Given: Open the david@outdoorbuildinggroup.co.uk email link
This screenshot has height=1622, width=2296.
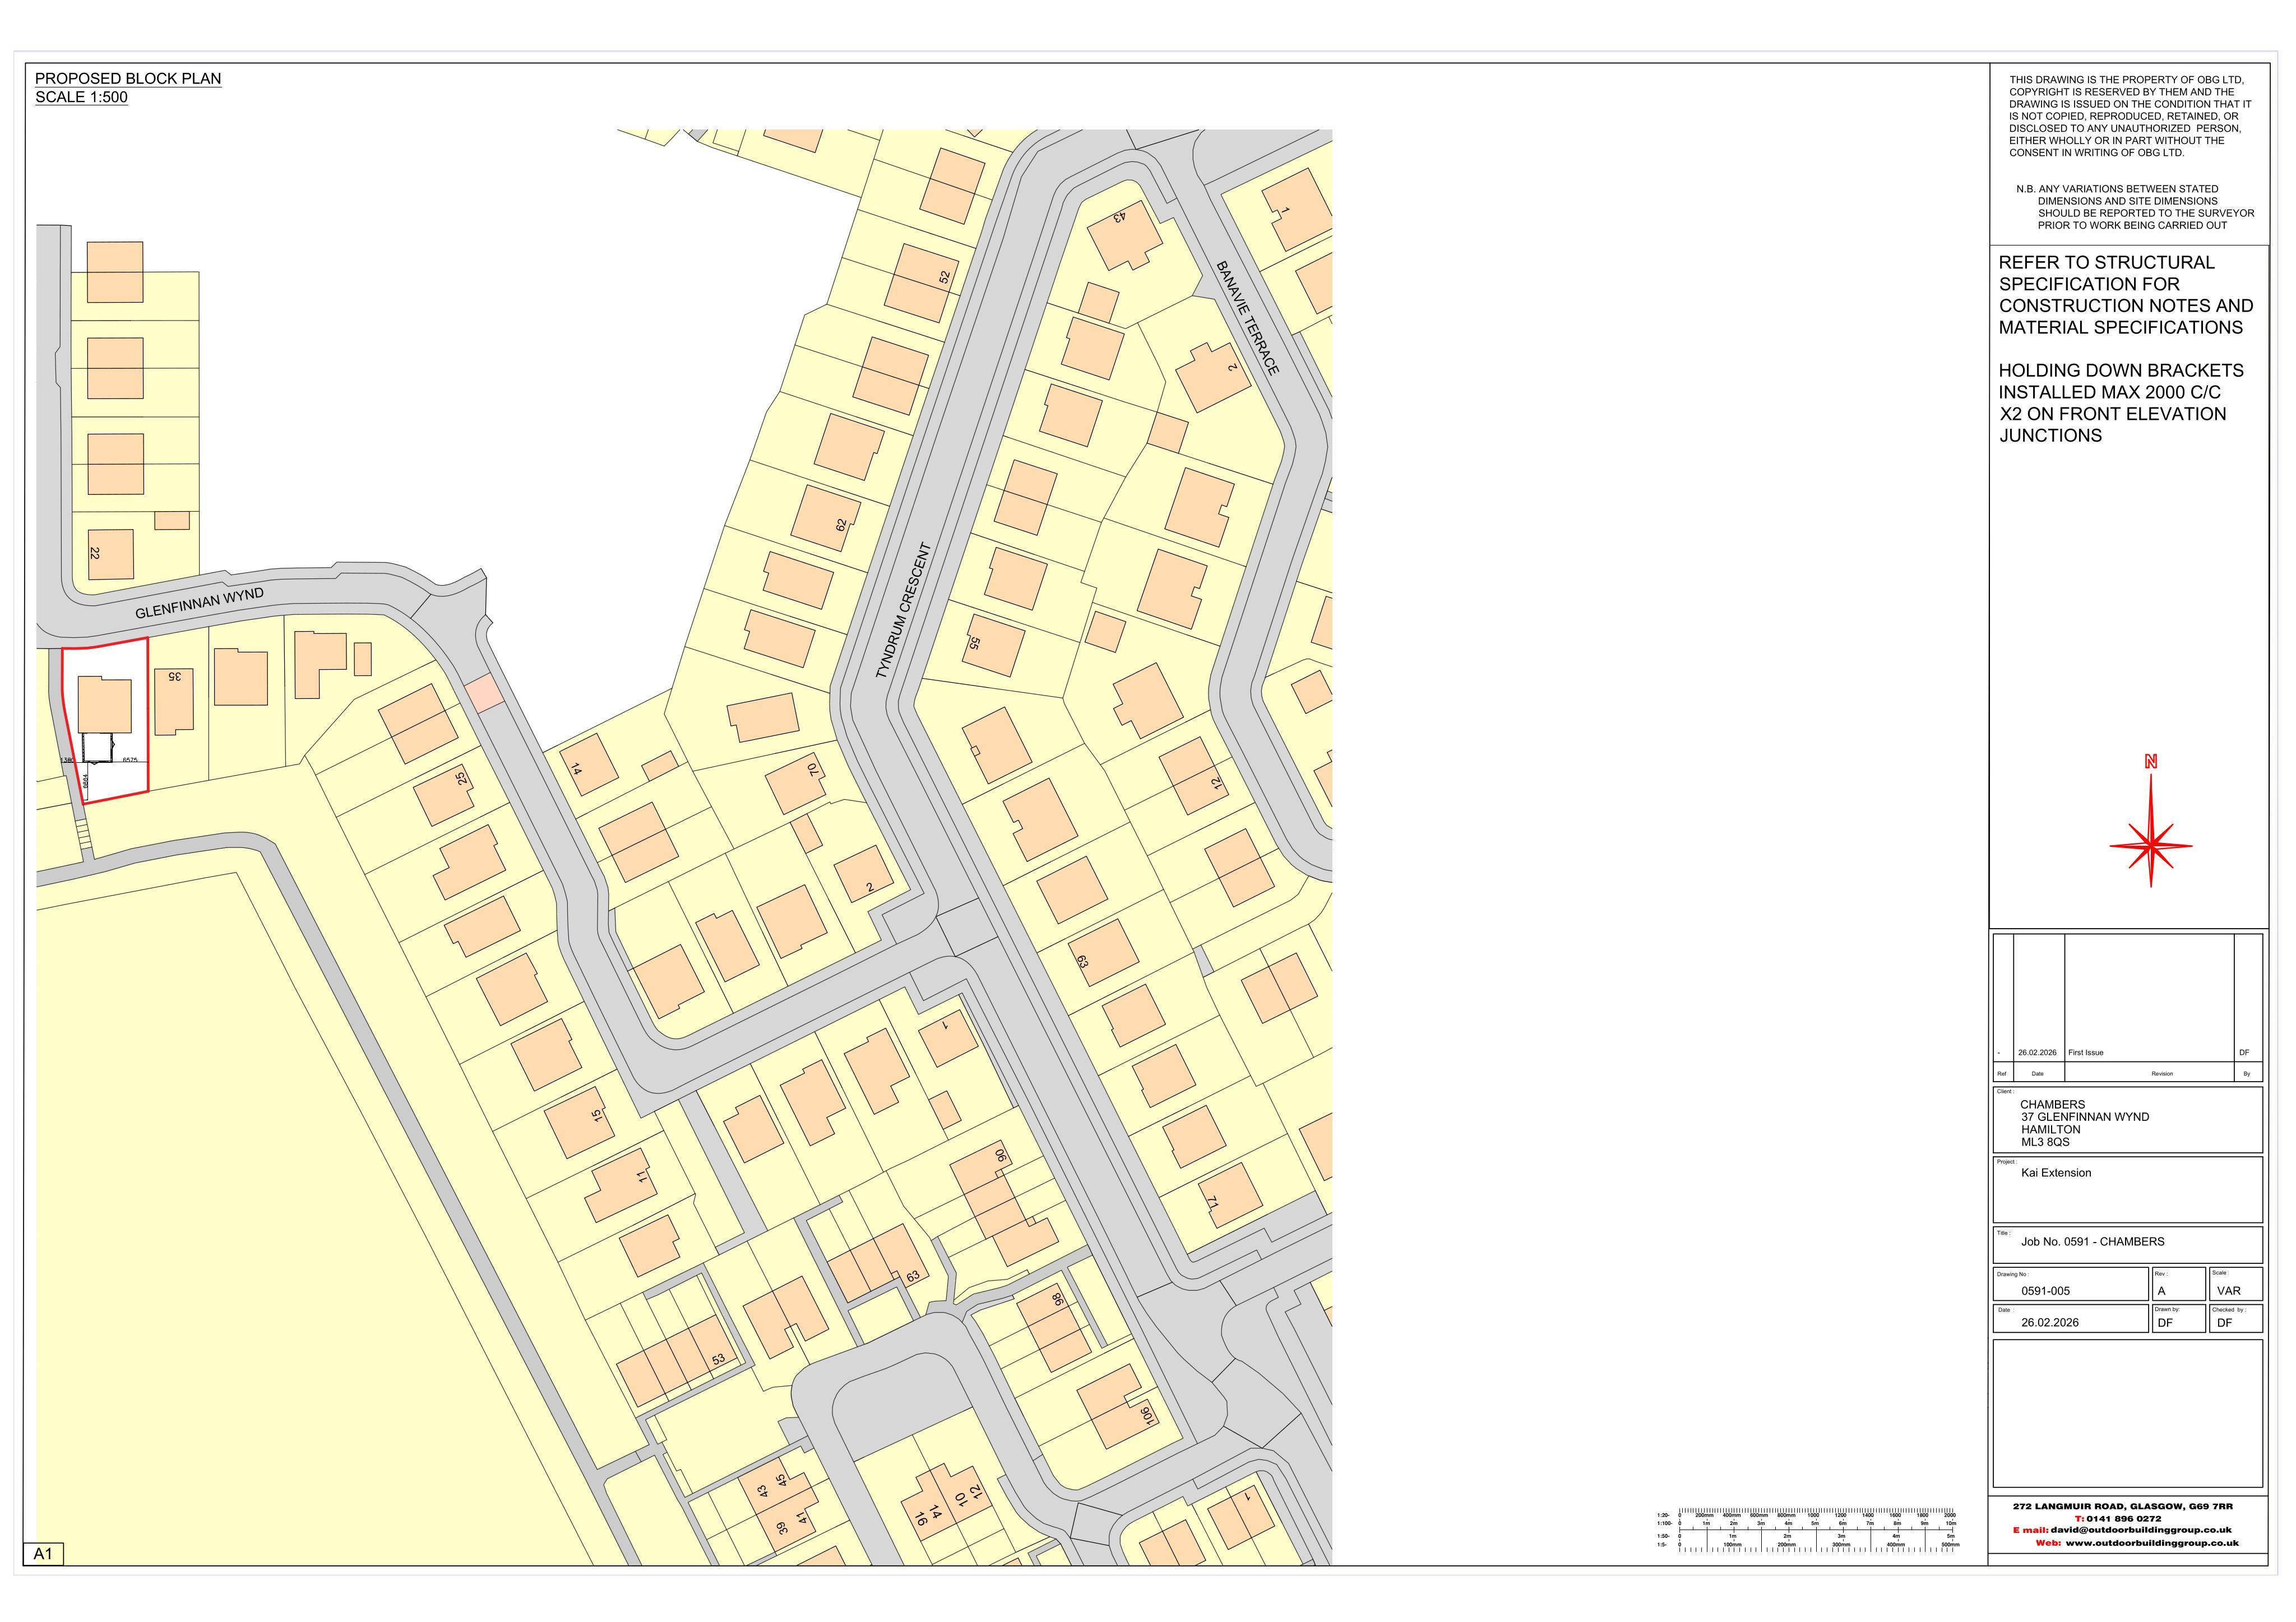Looking at the screenshot, I should click(2141, 1530).
